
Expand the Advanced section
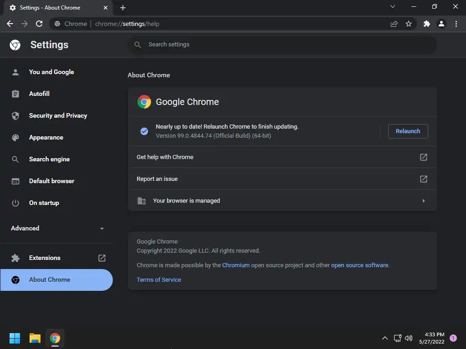coord(56,228)
